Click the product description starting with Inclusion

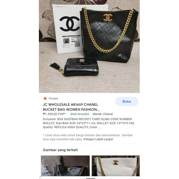(x=89, y=123)
